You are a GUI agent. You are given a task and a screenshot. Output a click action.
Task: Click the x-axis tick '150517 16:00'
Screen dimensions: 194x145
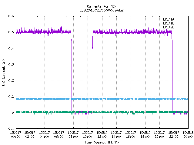coord(131,134)
